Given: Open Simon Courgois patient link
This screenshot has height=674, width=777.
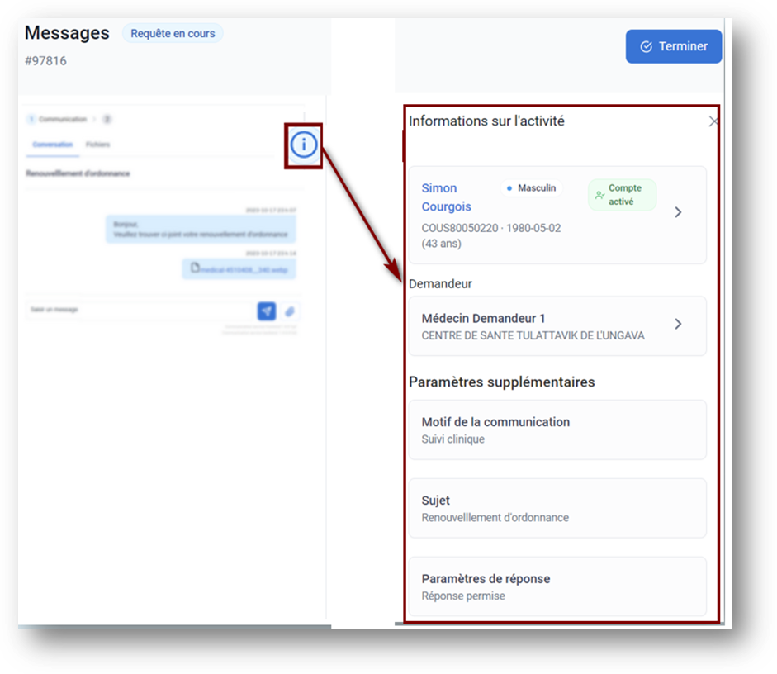Looking at the screenshot, I should [446, 197].
